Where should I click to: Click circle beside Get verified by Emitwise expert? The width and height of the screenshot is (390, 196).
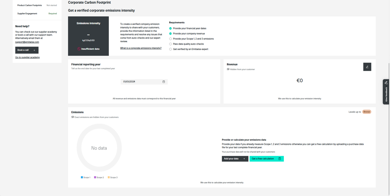click(171, 49)
